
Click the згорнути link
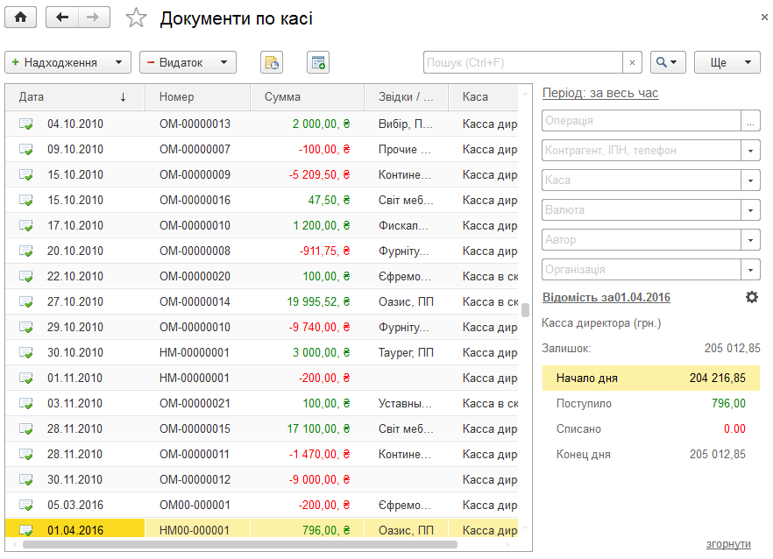(728, 544)
